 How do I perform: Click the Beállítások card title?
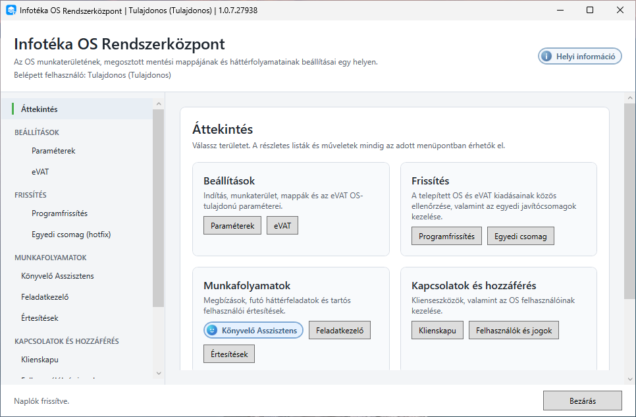[229, 181]
